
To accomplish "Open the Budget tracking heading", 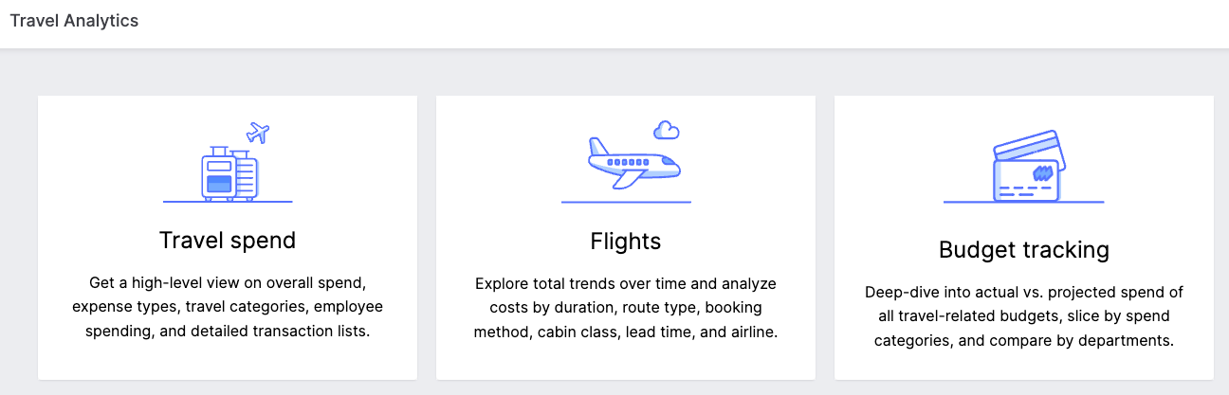I will 1024,250.
